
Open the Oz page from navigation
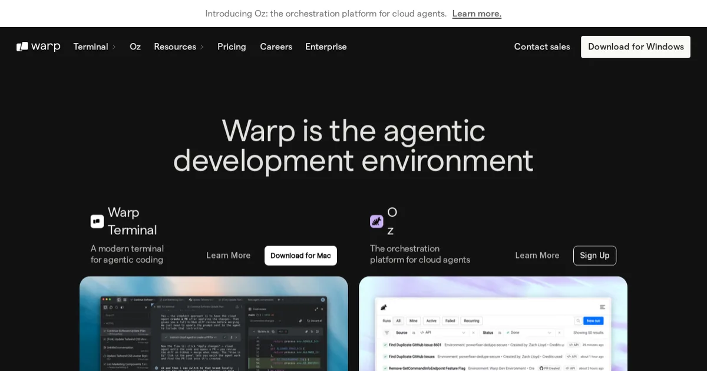135,47
